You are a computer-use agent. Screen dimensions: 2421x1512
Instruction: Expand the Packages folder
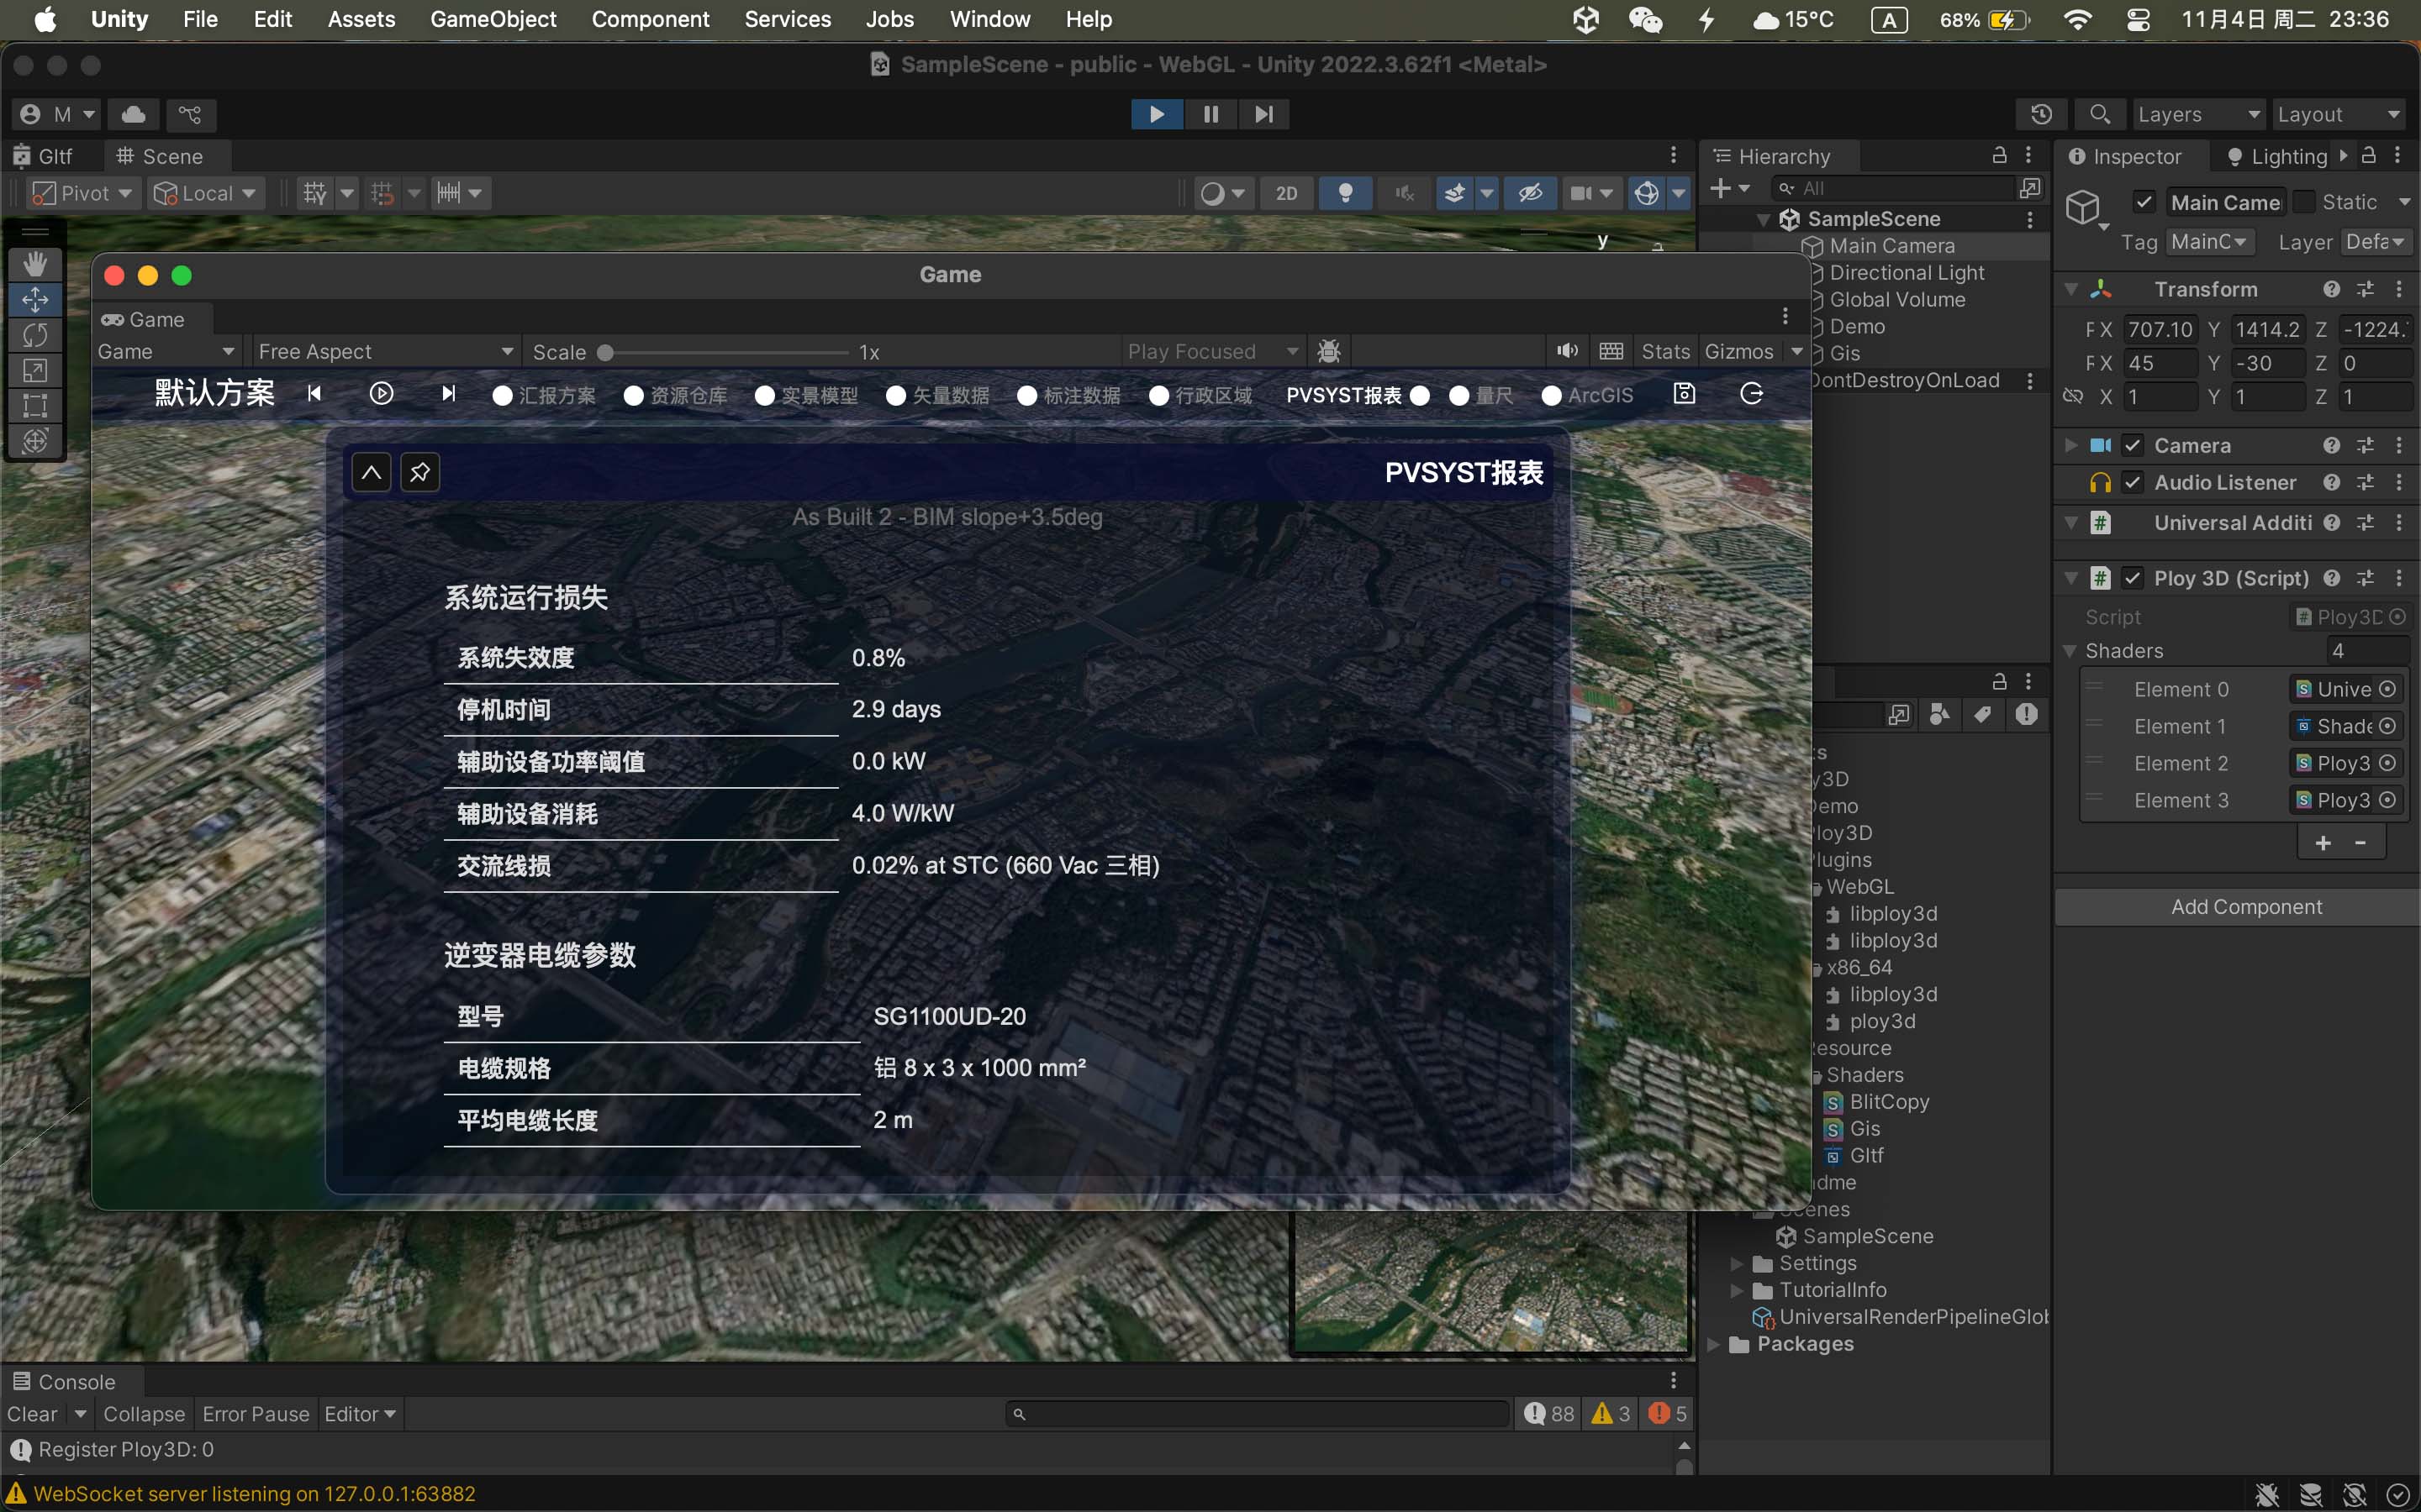(1714, 1344)
